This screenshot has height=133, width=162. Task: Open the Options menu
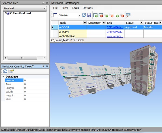click(x=87, y=8)
